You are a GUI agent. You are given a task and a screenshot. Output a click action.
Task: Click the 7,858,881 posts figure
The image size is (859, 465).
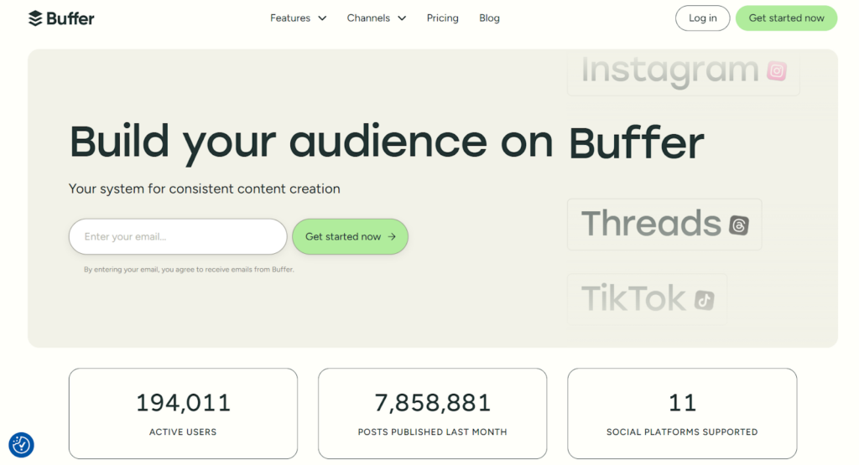(432, 403)
